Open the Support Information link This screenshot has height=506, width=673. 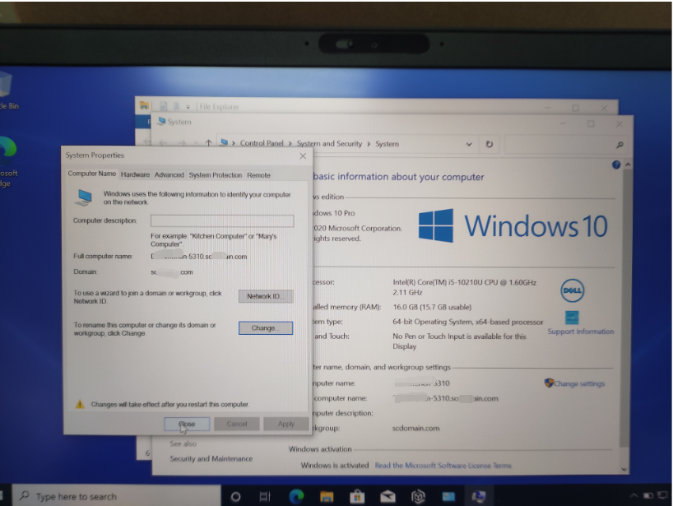580,332
